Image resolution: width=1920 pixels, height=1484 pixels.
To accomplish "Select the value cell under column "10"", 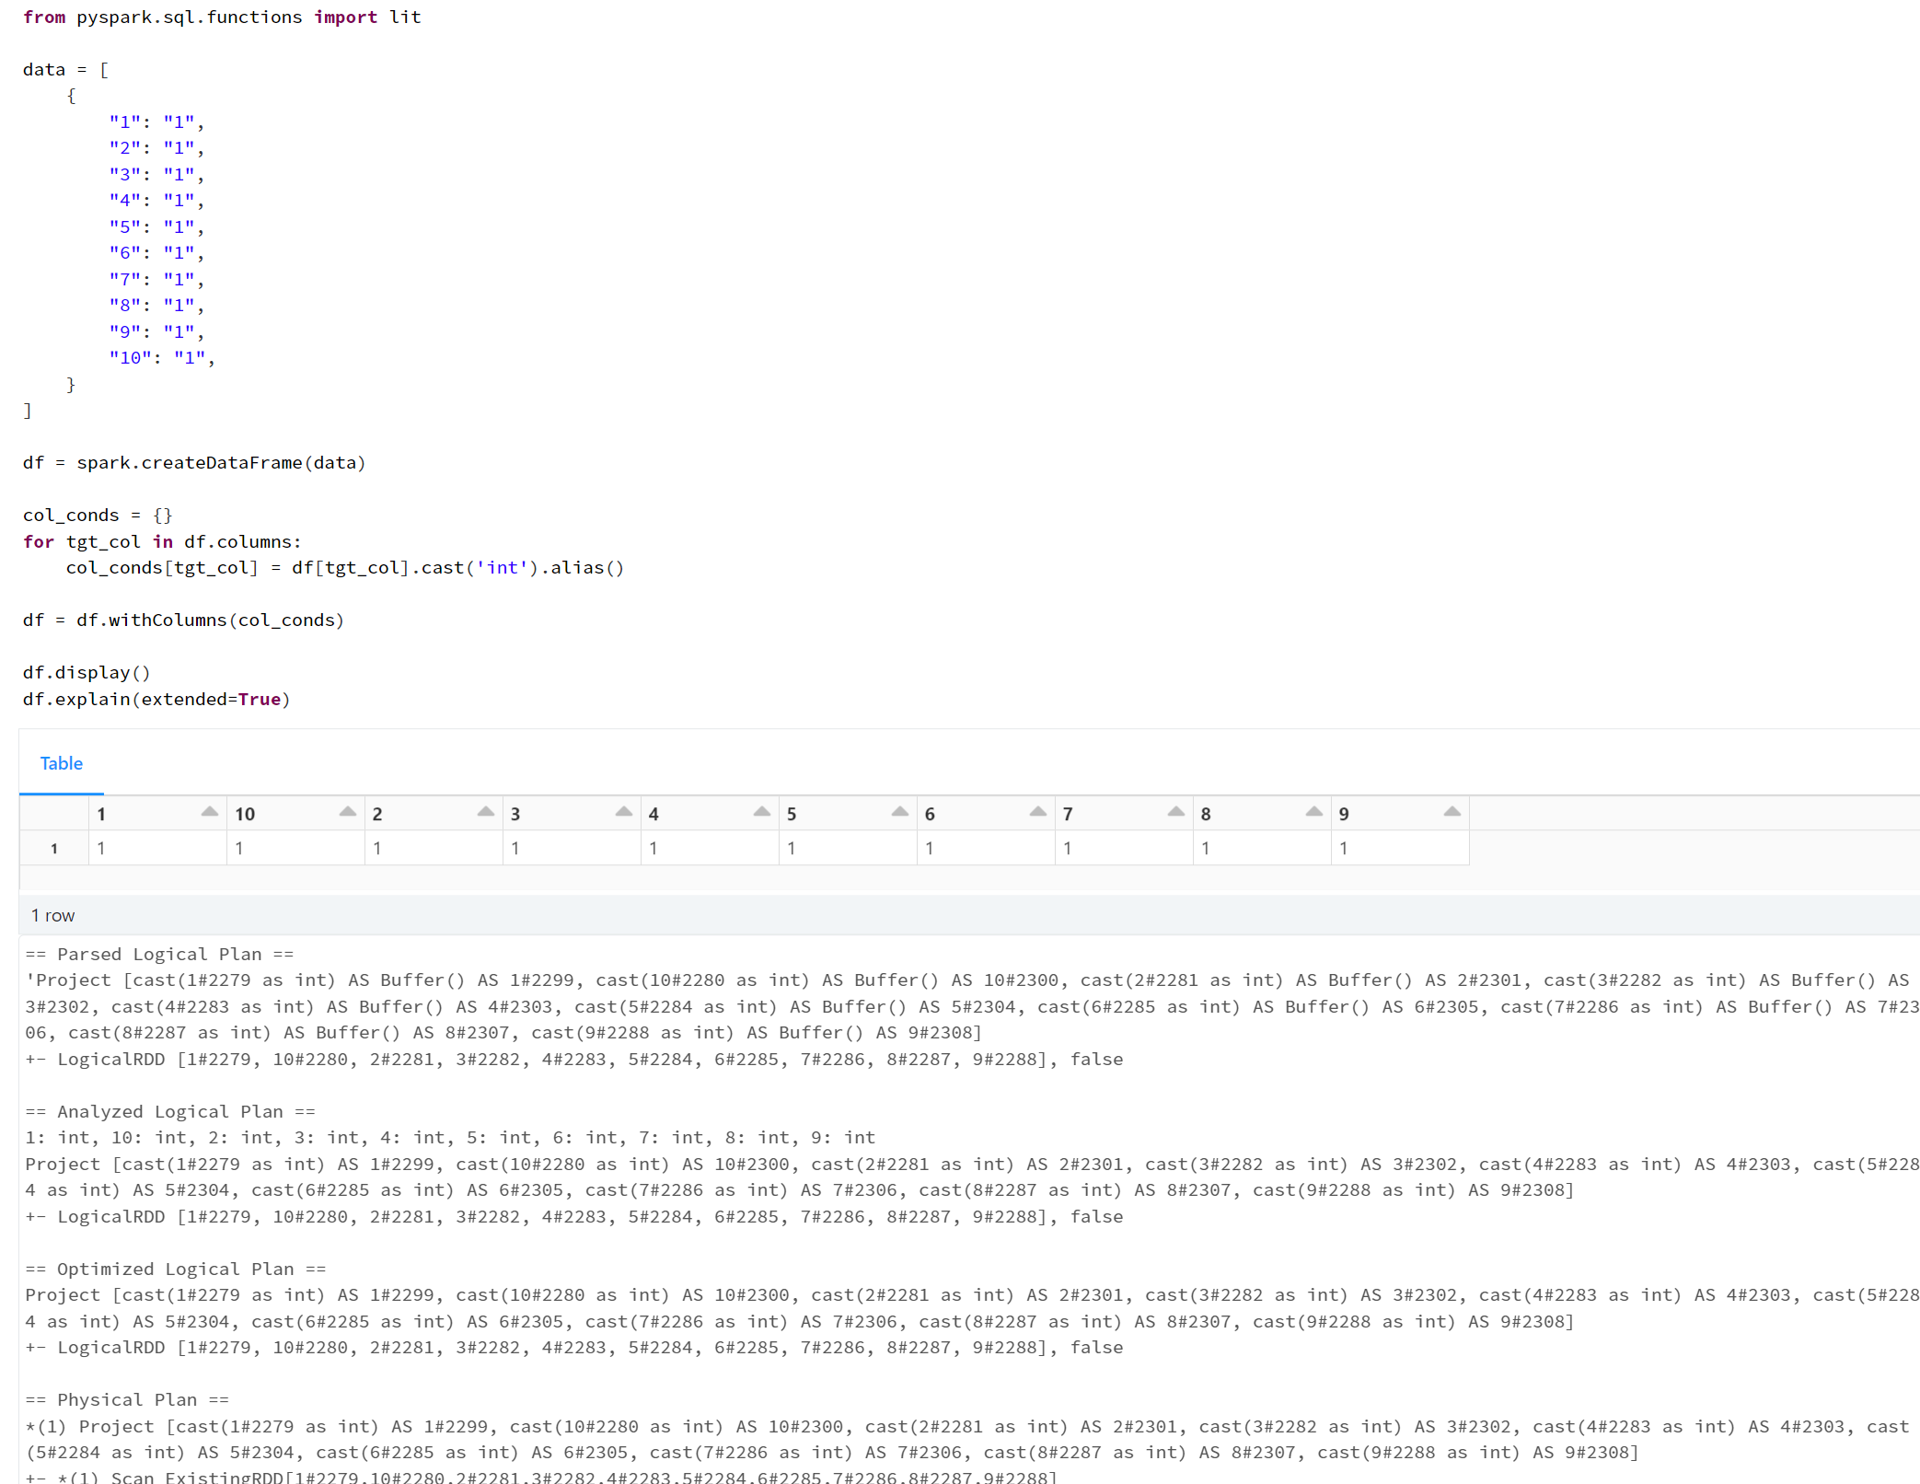I will (x=295, y=848).
